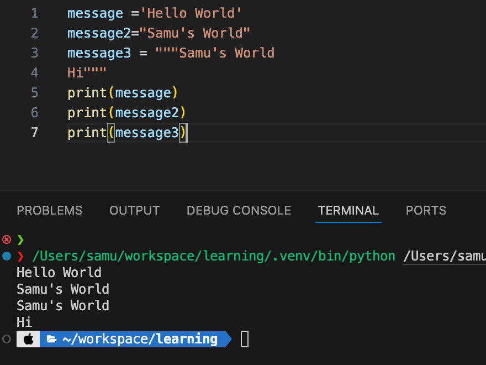Click the blue command decoration dot in terminal

[6, 255]
